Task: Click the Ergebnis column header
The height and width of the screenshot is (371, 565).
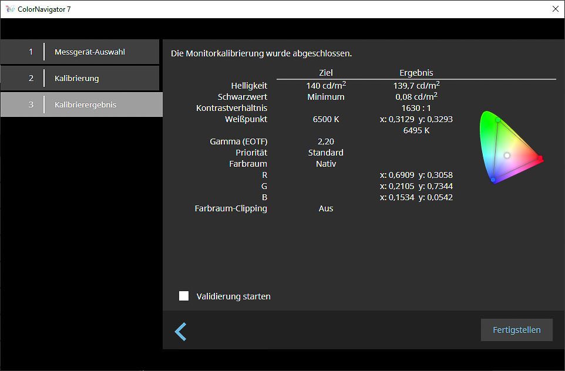Action: pyautogui.click(x=416, y=73)
